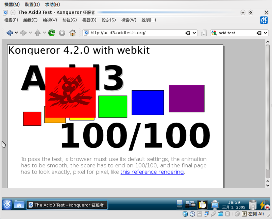Click the purple square on page

coord(187,98)
